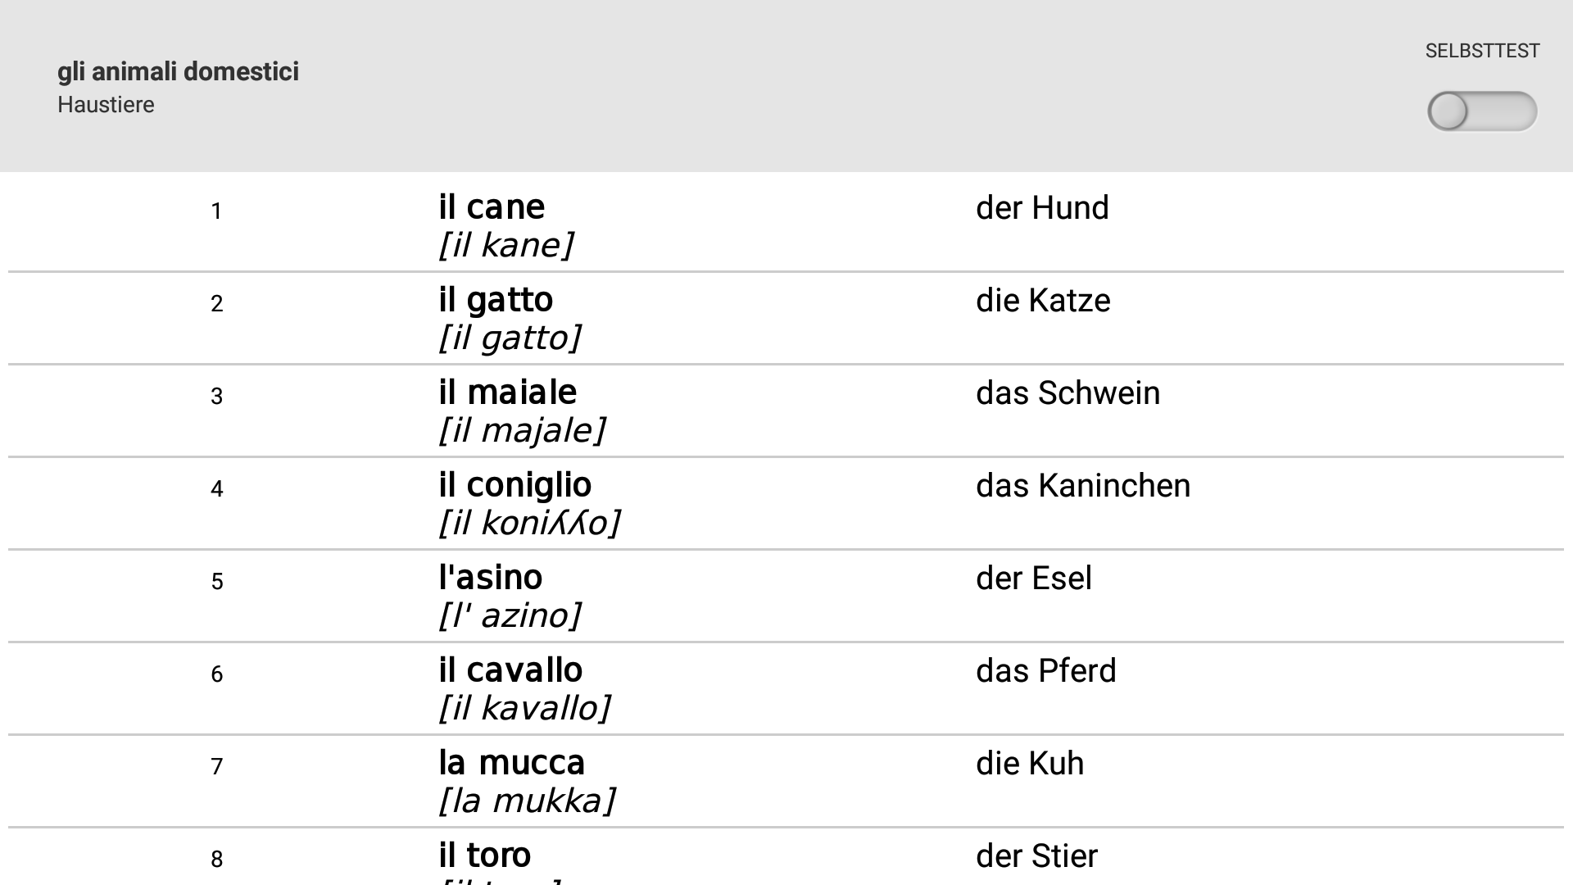Tap the translation 'der Hund'

[1042, 208]
